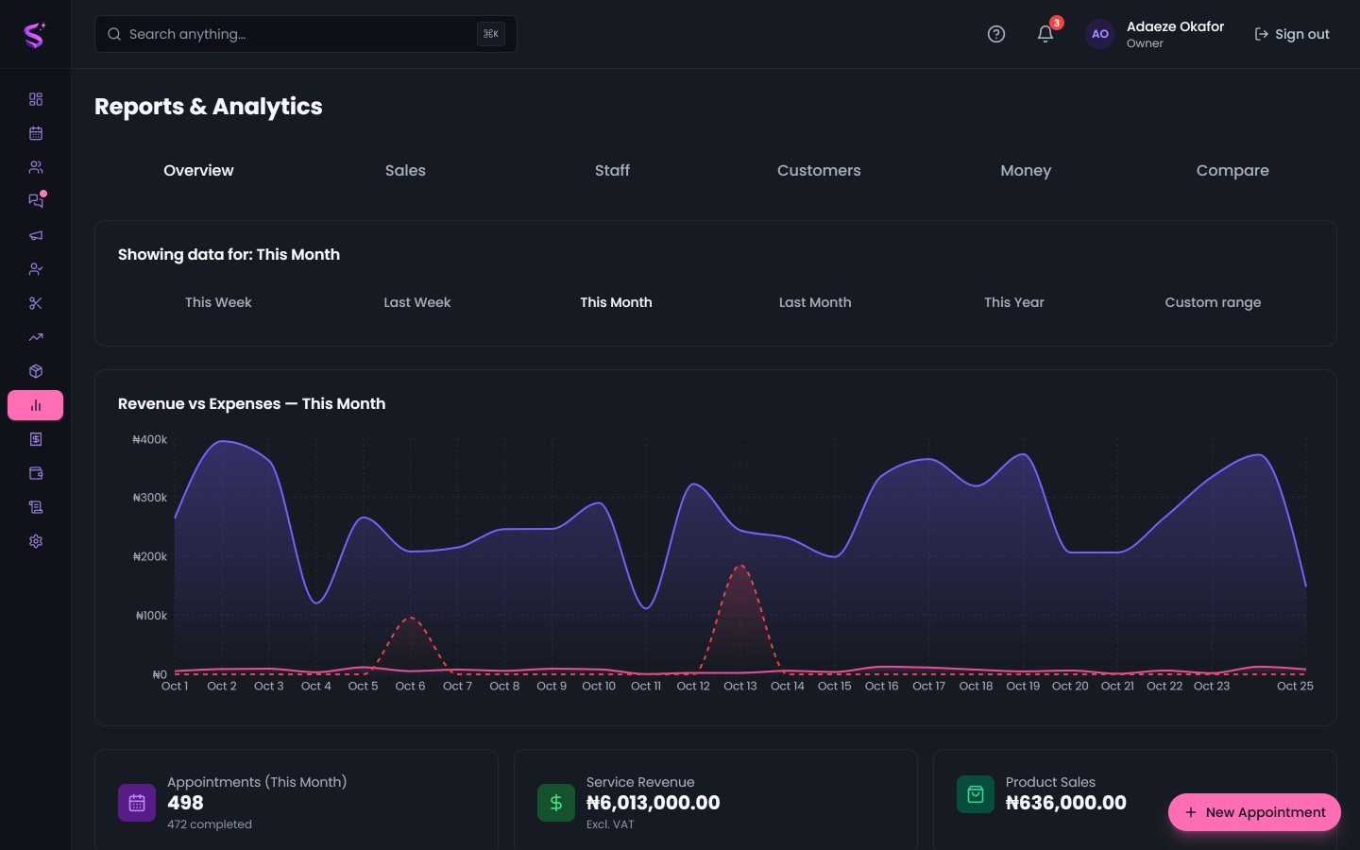Open the megaphone marketing icon

pyautogui.click(x=36, y=235)
